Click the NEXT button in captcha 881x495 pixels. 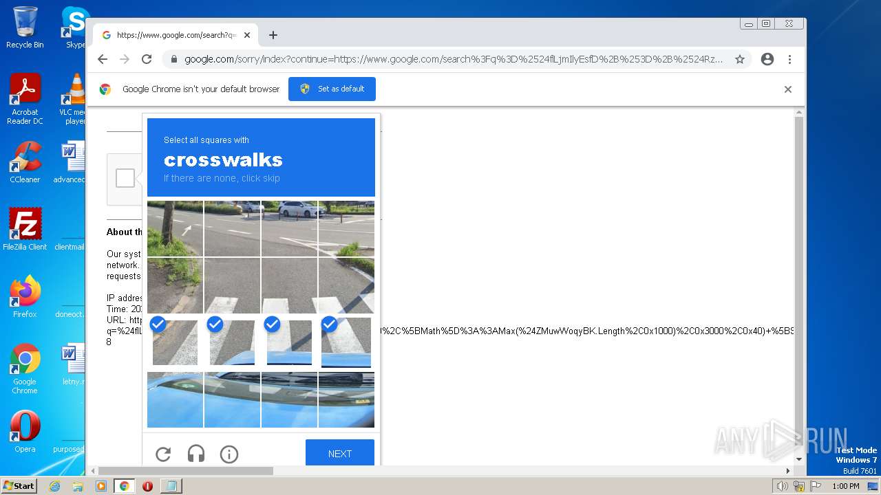coord(340,454)
